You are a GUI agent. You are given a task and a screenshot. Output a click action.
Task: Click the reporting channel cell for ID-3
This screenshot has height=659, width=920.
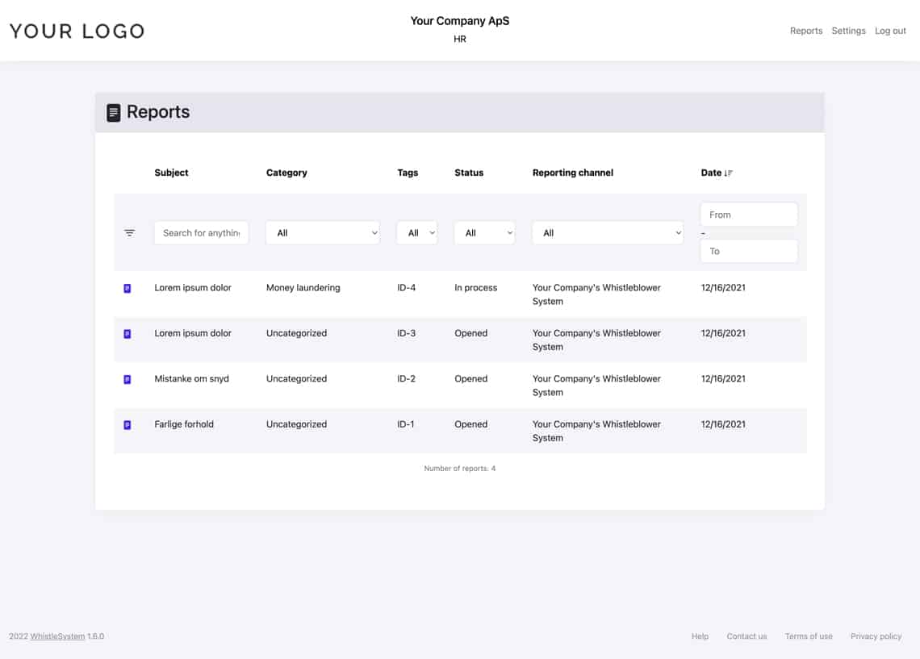pyautogui.click(x=596, y=340)
